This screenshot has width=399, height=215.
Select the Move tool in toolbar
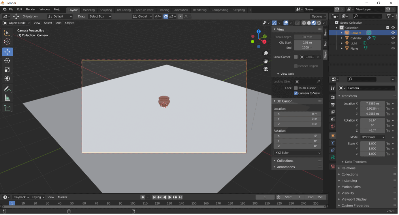coord(7,52)
